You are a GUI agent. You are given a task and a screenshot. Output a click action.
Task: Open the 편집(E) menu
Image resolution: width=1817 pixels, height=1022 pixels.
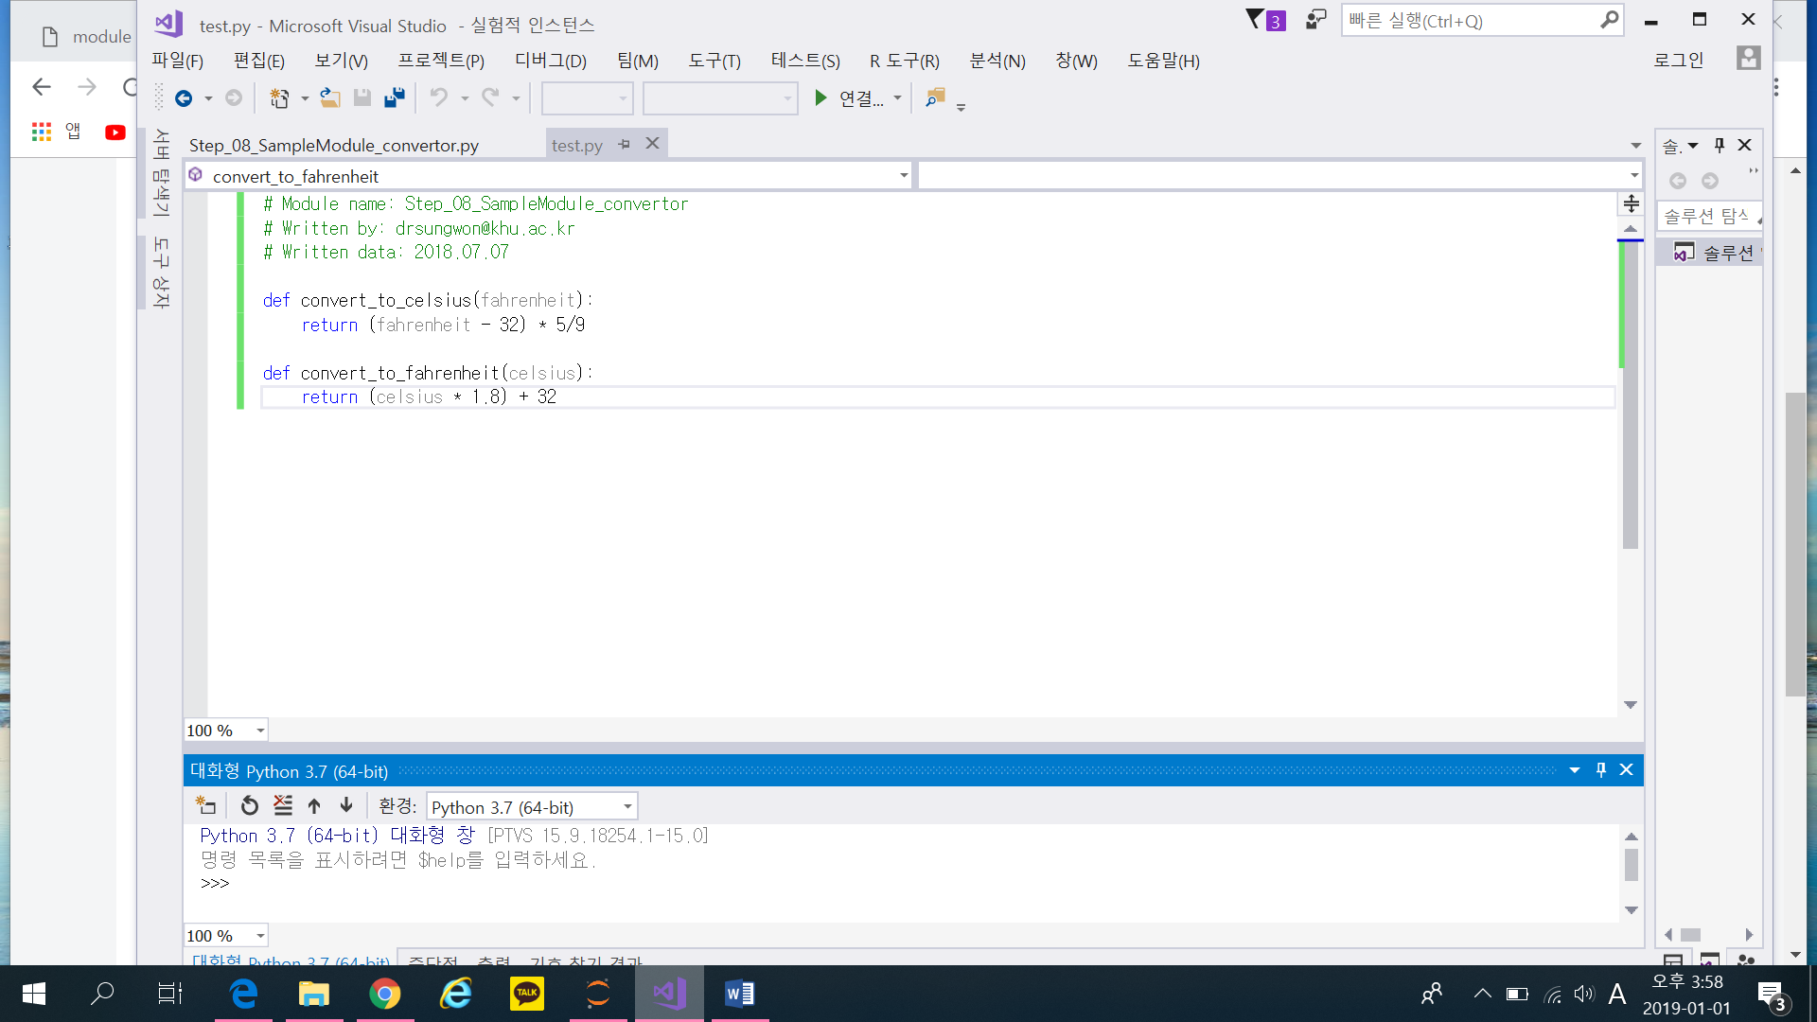tap(259, 61)
